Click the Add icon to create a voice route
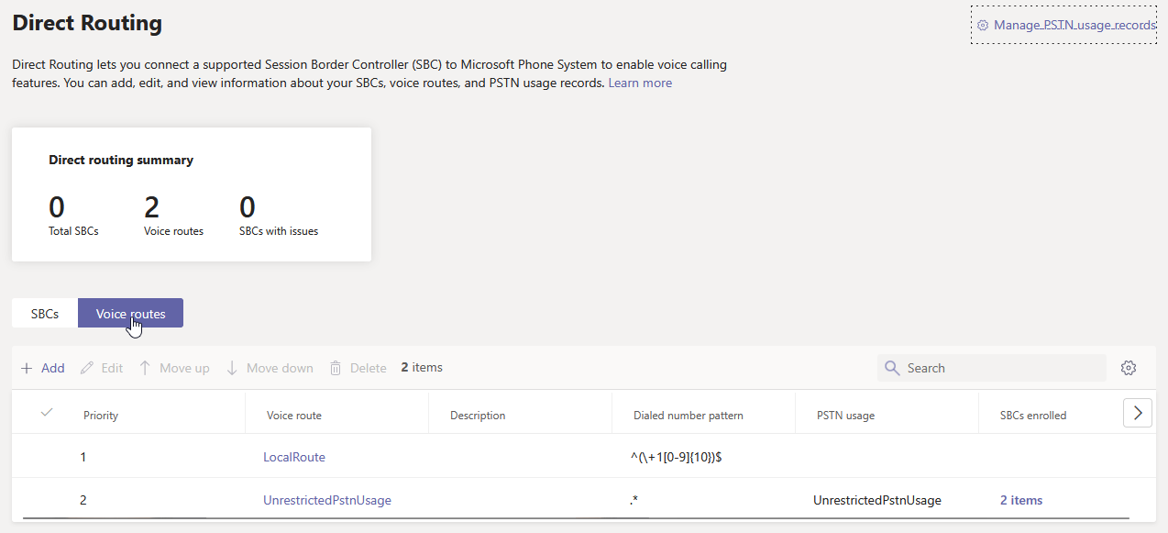The image size is (1168, 533). [27, 367]
